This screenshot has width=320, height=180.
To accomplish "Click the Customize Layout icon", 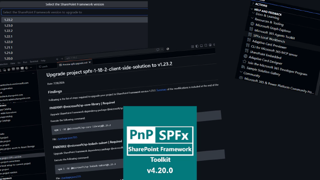I will pyautogui.click(x=192, y=47).
